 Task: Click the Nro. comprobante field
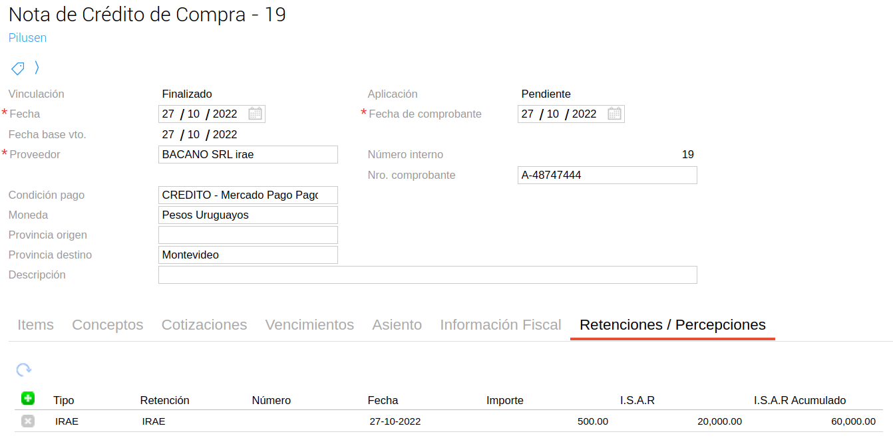point(608,175)
